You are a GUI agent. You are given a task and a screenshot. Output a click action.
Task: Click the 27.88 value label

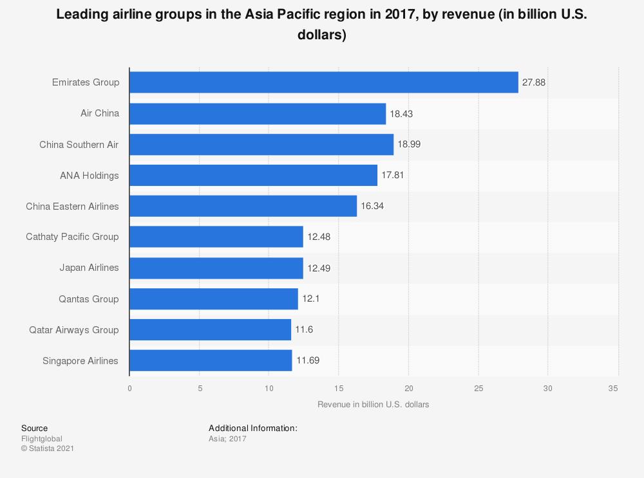click(x=534, y=82)
